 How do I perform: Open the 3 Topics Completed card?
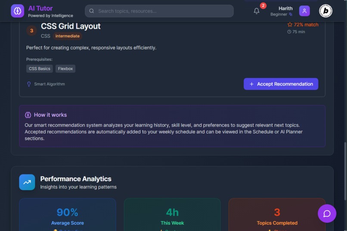tap(277, 215)
